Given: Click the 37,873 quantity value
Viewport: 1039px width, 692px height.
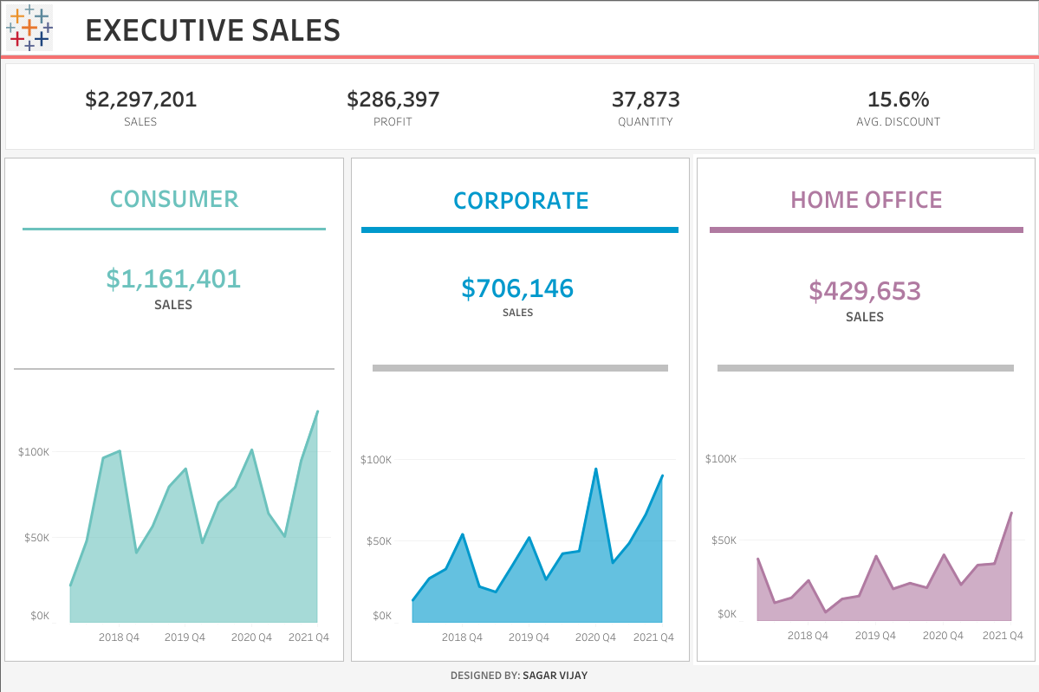Looking at the screenshot, I should [646, 100].
